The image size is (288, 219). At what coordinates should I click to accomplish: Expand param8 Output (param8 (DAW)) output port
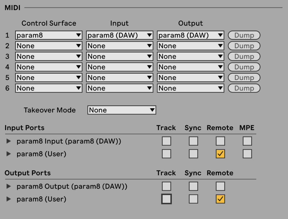(x=9, y=186)
